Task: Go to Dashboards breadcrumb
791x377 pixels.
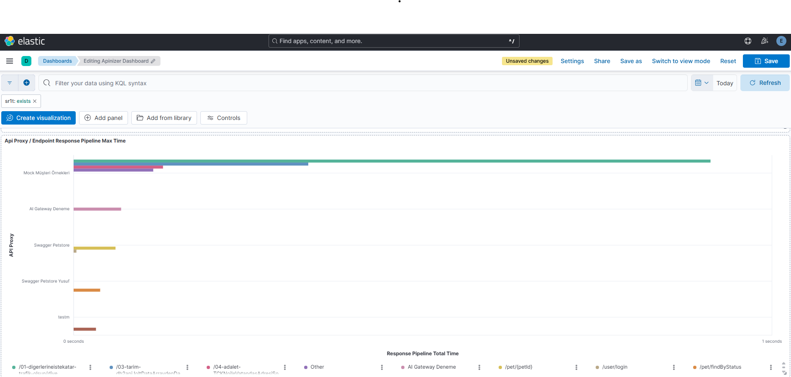Action: [57, 61]
